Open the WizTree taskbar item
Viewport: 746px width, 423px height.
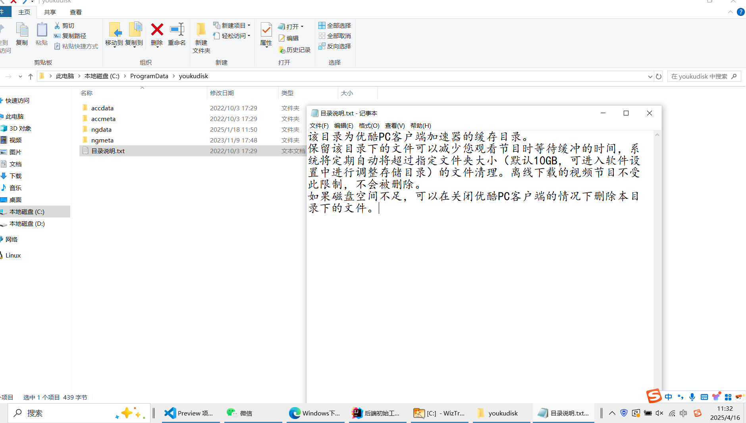(x=440, y=413)
